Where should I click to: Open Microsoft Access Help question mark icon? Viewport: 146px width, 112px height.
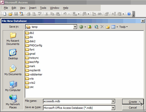click(x=129, y=14)
